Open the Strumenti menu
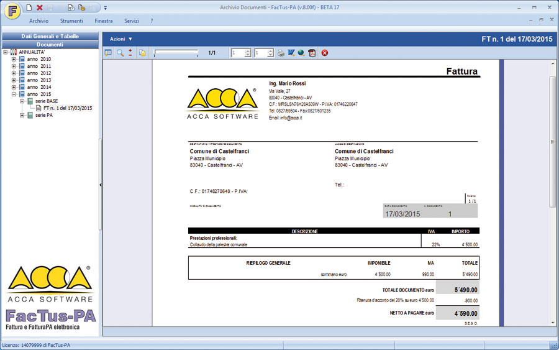Image resolution: width=559 pixels, height=350 pixels. click(x=71, y=21)
